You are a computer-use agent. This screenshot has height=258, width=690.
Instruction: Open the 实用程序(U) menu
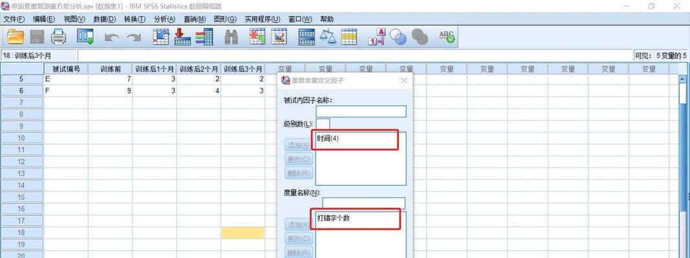click(x=263, y=19)
